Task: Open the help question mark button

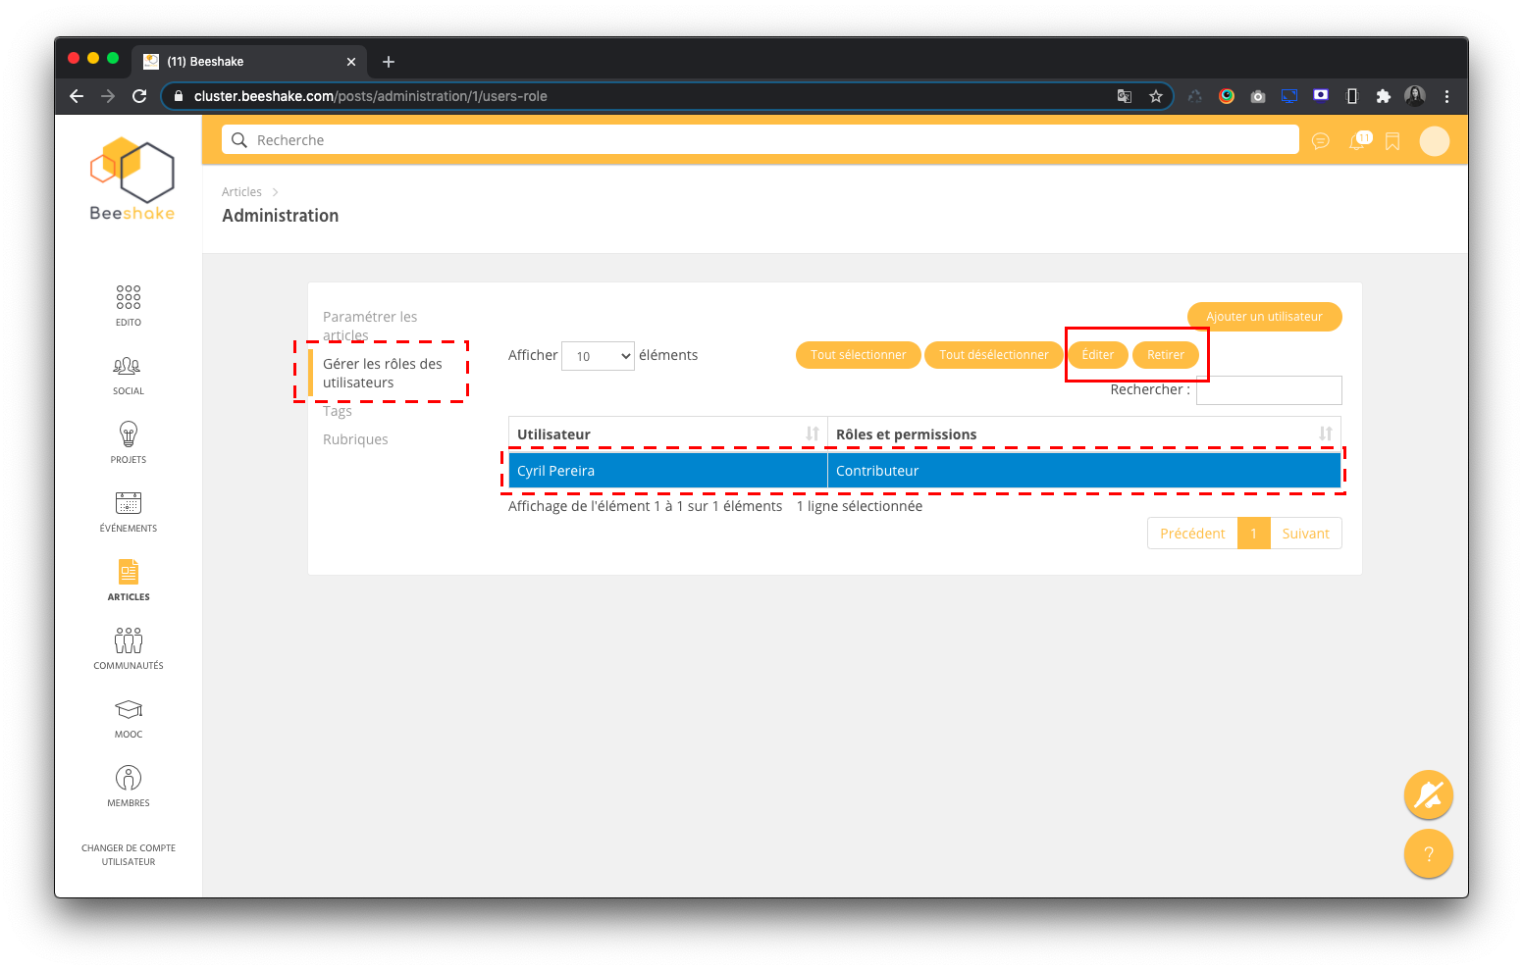Action: click(1429, 854)
